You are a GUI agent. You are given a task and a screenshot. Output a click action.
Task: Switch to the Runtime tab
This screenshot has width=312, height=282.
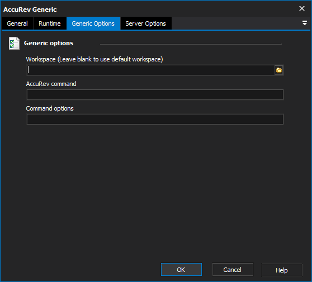pyautogui.click(x=50, y=23)
